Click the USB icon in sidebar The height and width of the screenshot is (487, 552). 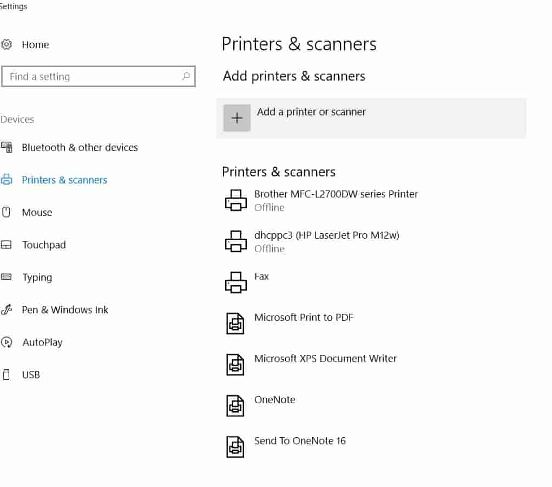point(6,374)
